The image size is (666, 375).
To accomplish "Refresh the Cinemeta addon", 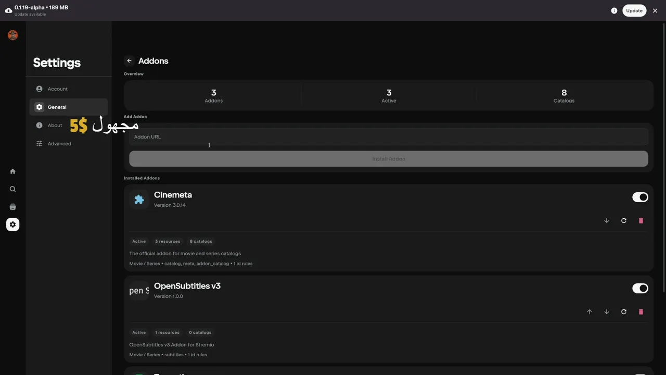I will [x=624, y=221].
